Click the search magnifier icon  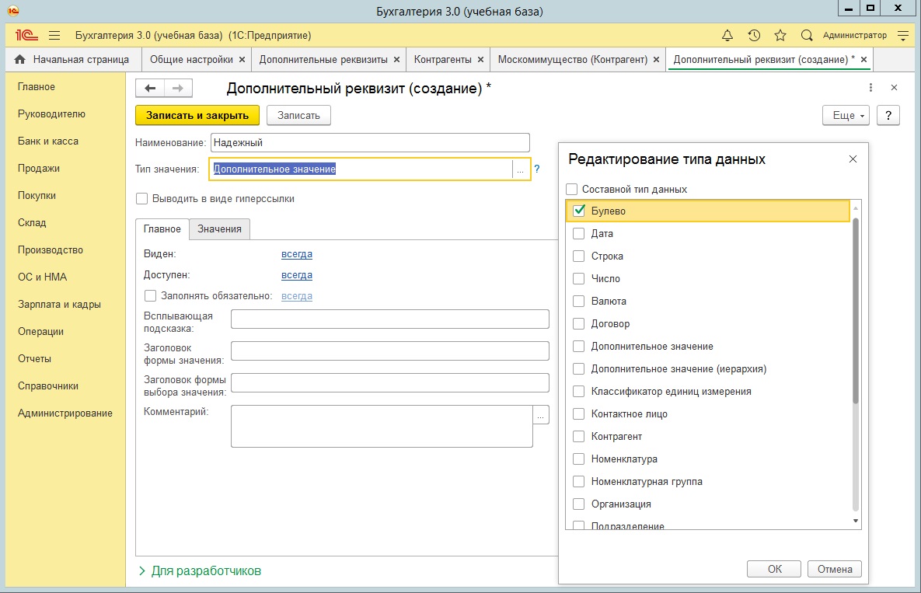tap(807, 36)
